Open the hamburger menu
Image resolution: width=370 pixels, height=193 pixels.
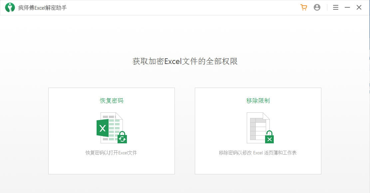(x=335, y=7)
